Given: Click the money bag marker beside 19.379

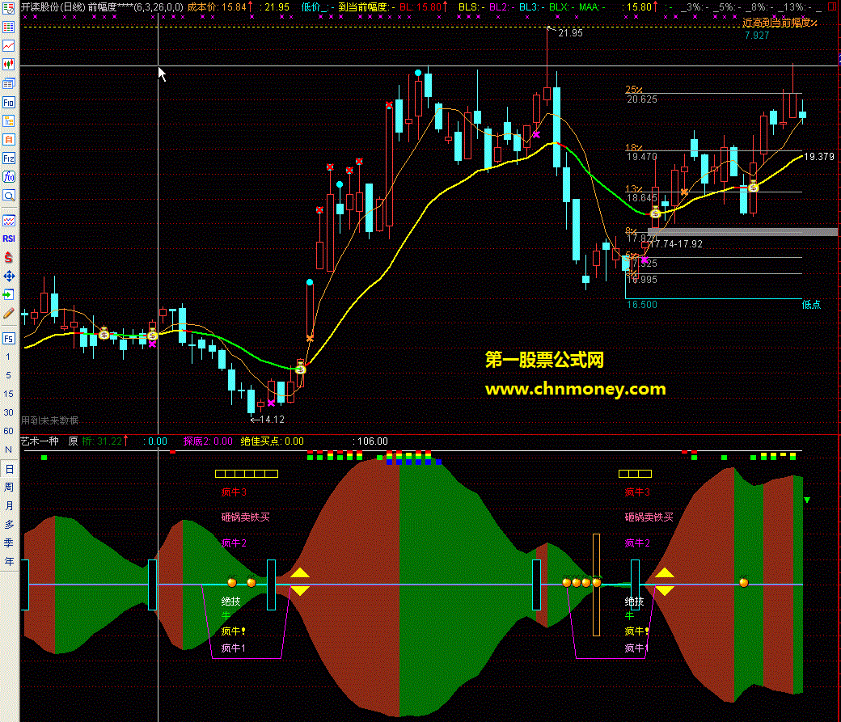Looking at the screenshot, I should click(753, 188).
